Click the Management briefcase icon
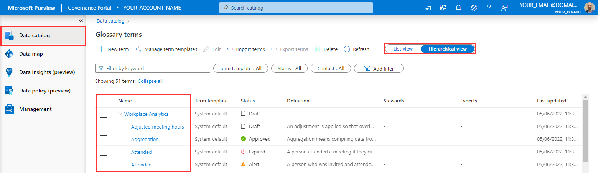 [10, 109]
